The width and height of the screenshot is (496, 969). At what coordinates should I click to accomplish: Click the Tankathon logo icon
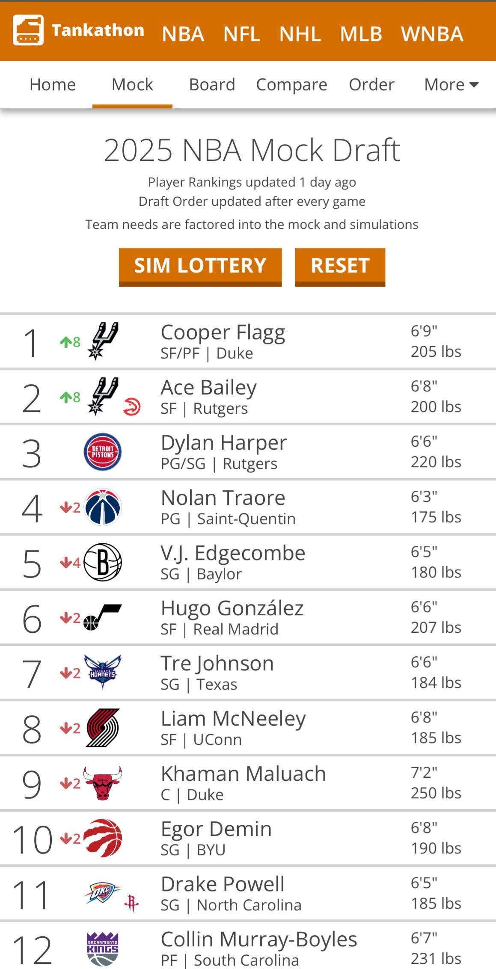pos(28,30)
